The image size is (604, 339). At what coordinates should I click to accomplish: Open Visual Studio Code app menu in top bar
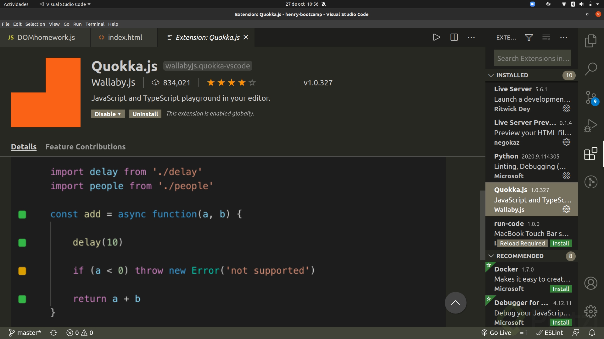click(x=65, y=4)
